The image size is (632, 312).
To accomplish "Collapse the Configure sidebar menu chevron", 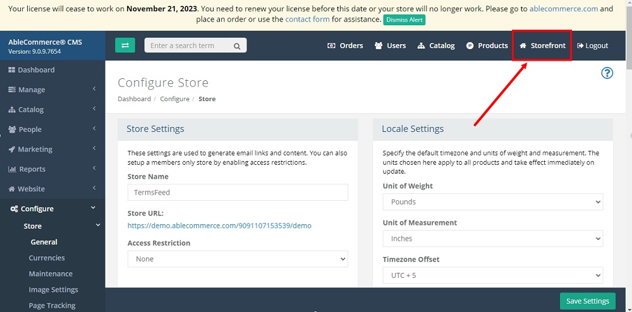I will (93, 208).
